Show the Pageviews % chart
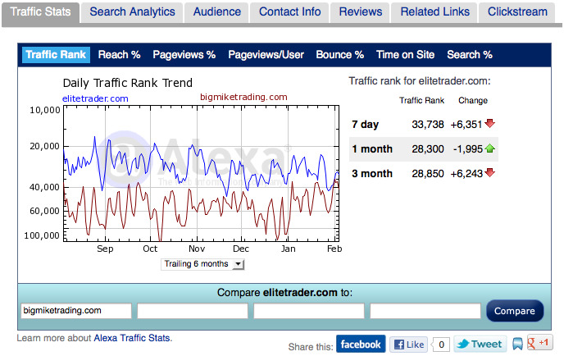 pyautogui.click(x=184, y=55)
